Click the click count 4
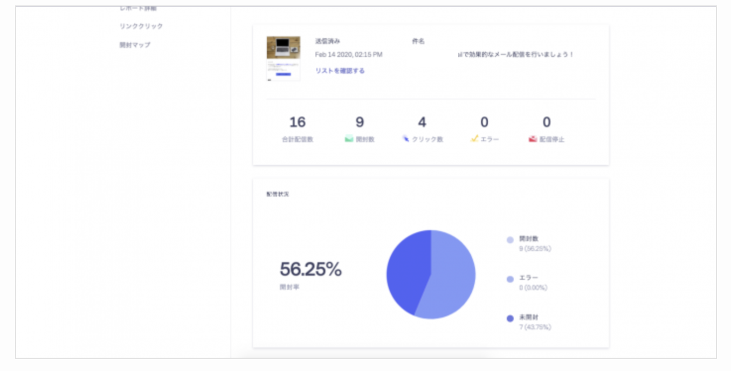The width and height of the screenshot is (731, 371). [422, 122]
